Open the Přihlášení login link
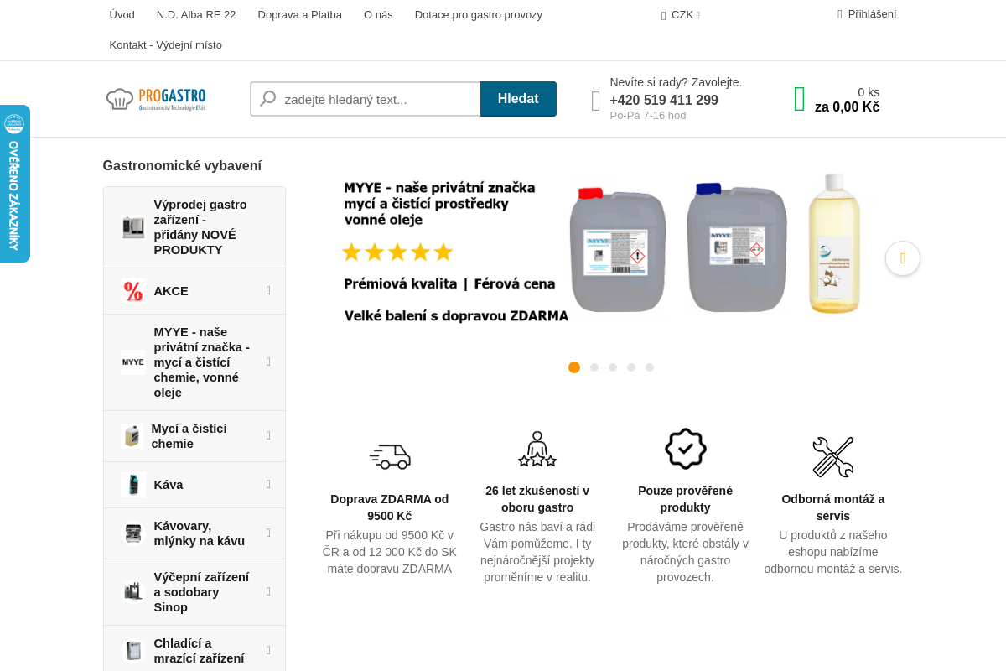Viewport: 1006px width, 671px height. click(x=870, y=14)
